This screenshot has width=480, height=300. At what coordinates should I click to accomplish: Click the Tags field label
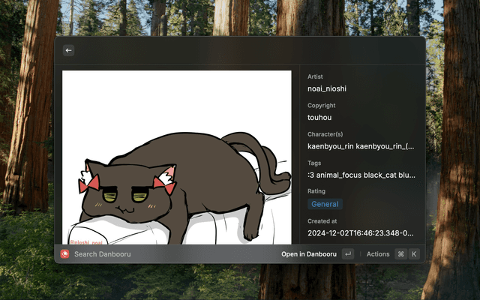click(314, 163)
